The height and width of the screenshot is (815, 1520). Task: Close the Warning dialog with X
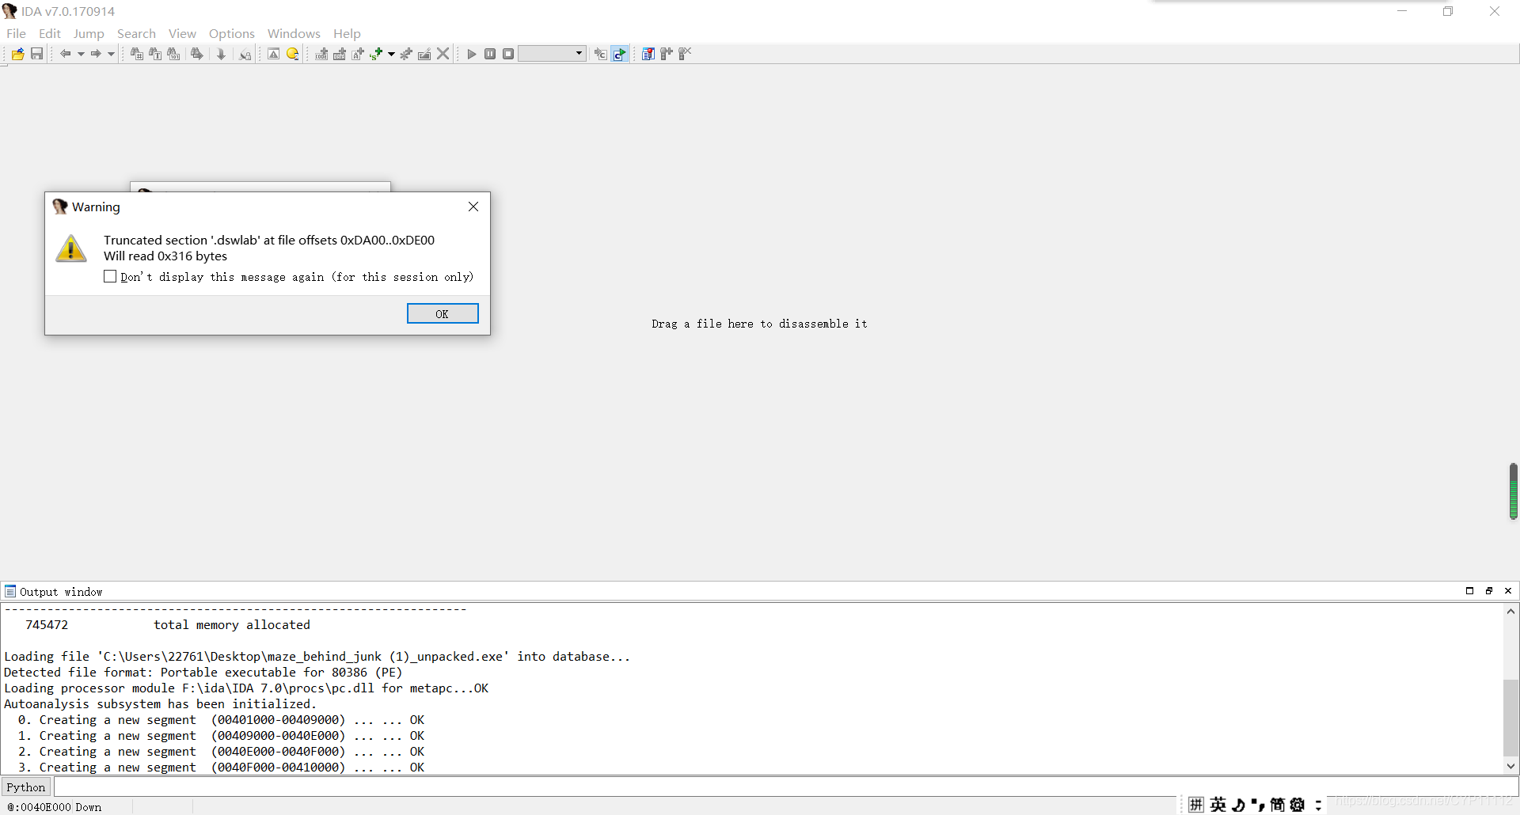pos(473,207)
